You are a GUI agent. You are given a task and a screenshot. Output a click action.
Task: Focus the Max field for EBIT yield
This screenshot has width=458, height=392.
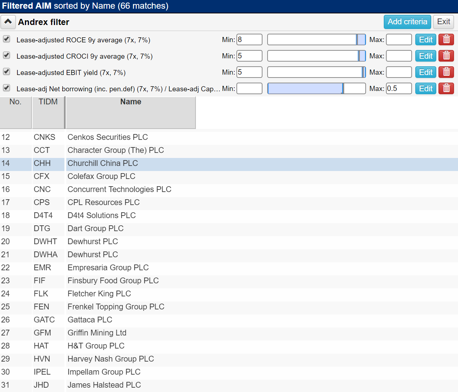[399, 72]
